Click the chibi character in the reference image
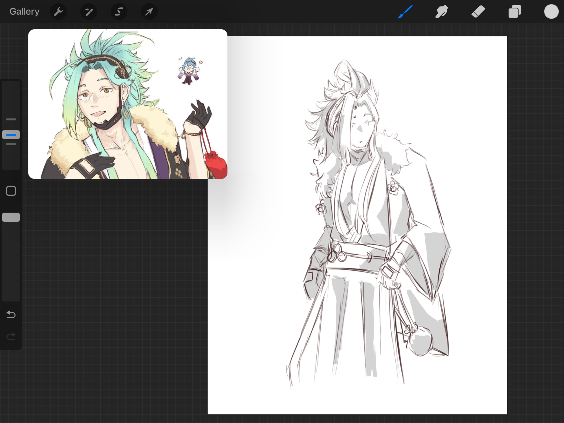564x423 pixels. 189,70
